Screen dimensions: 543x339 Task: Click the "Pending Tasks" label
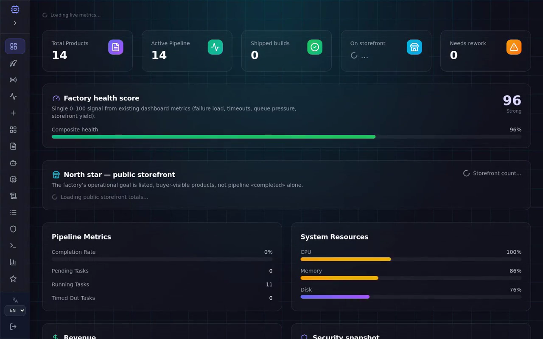(x=70, y=271)
